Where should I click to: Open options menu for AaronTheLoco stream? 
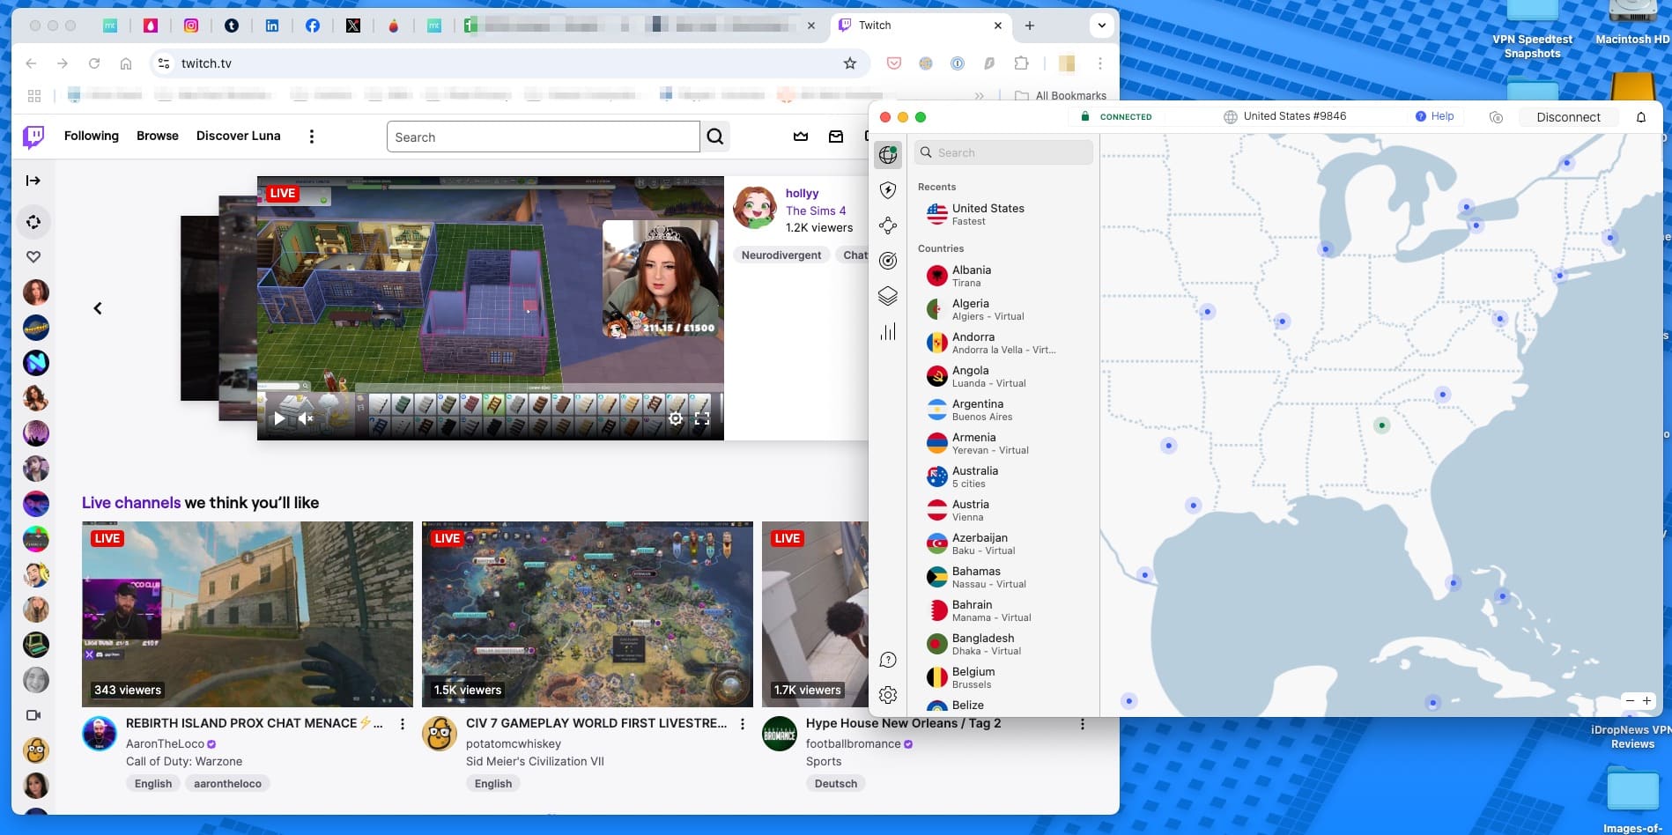pos(403,724)
